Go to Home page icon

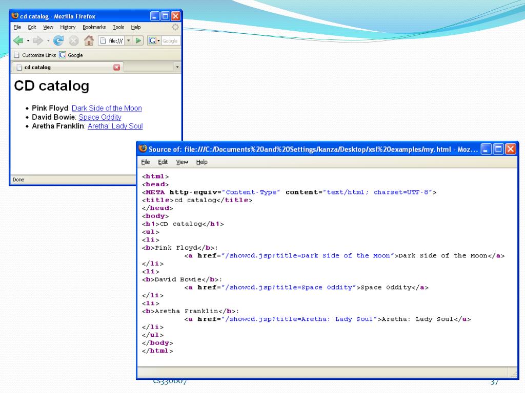(x=89, y=41)
